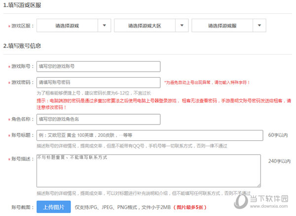Click the 上传图片 button
The height and width of the screenshot is (216, 296).
tap(54, 207)
